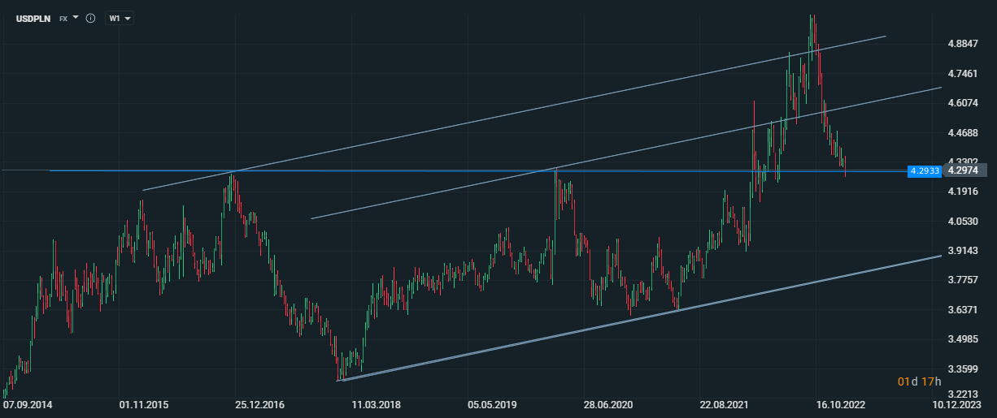
Task: Click the 4.6074 price axis label
Action: pyautogui.click(x=962, y=103)
